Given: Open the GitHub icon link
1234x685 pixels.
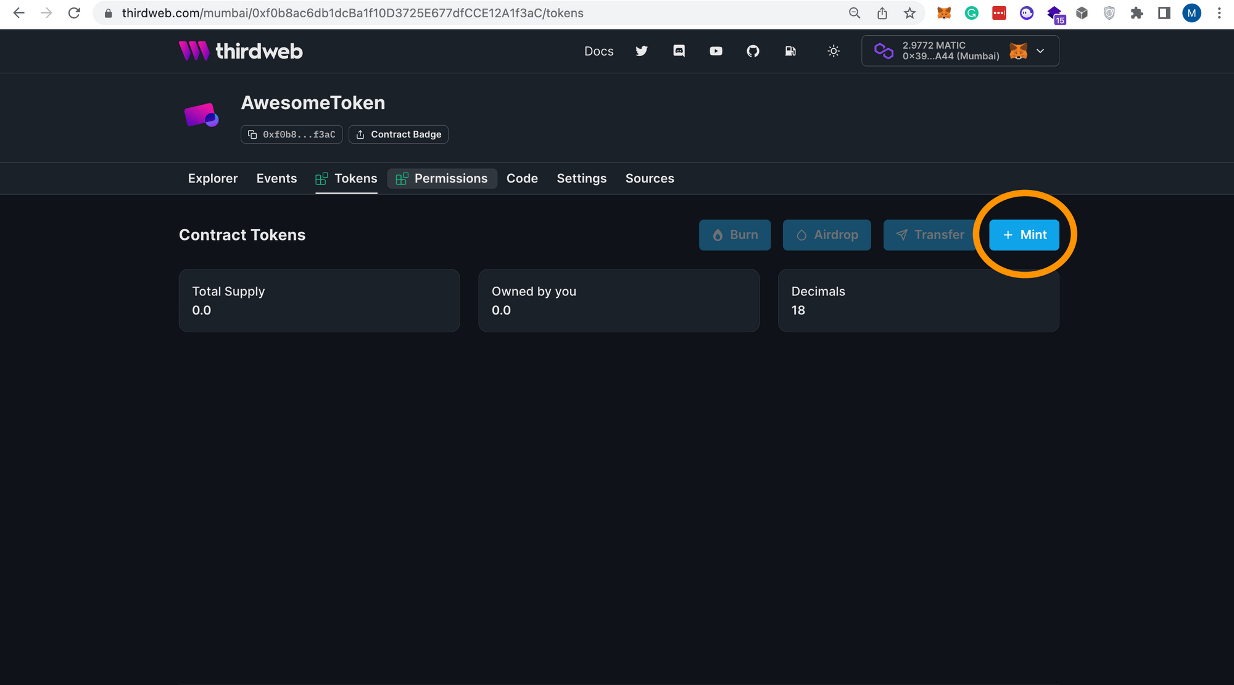Looking at the screenshot, I should coord(753,51).
